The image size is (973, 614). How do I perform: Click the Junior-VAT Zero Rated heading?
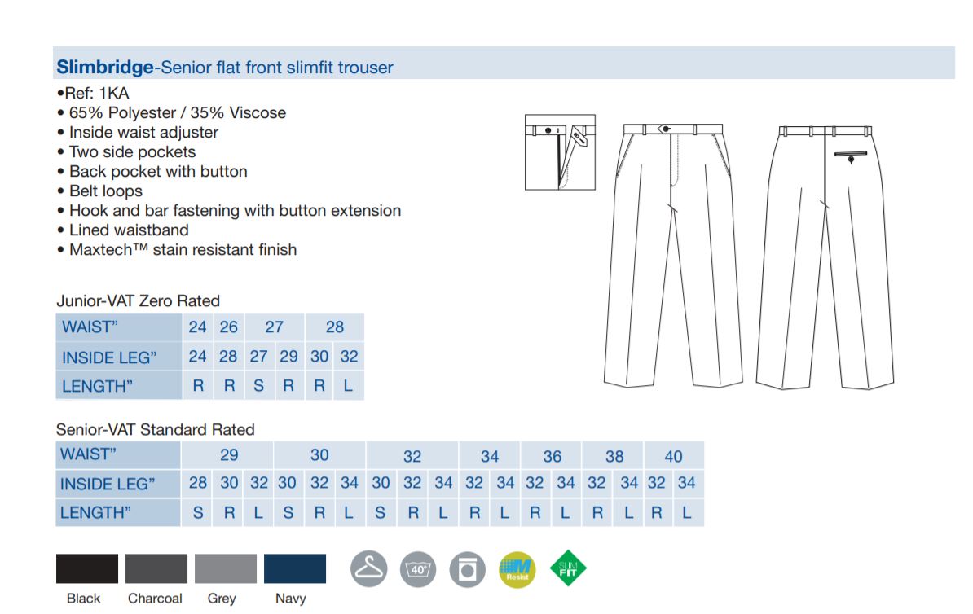139,300
